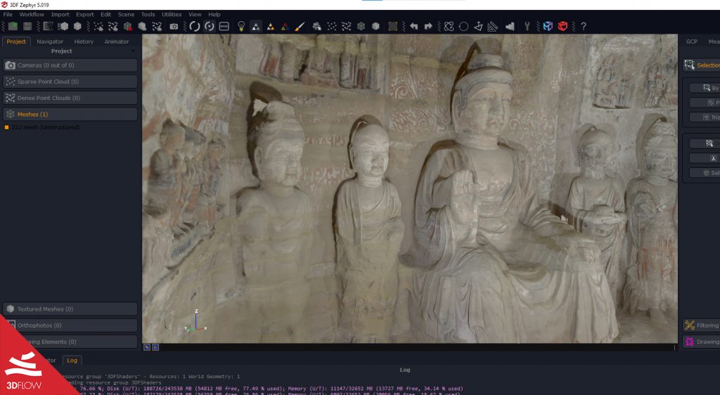Viewport: 720px width, 395px height.
Task: Click the save project disk icon
Action: click(27, 26)
